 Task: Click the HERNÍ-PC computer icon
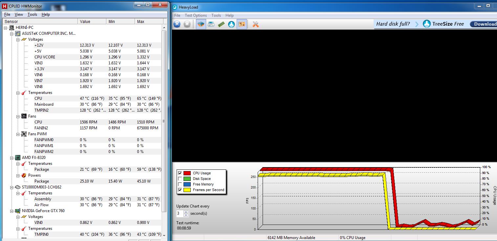click(12, 28)
